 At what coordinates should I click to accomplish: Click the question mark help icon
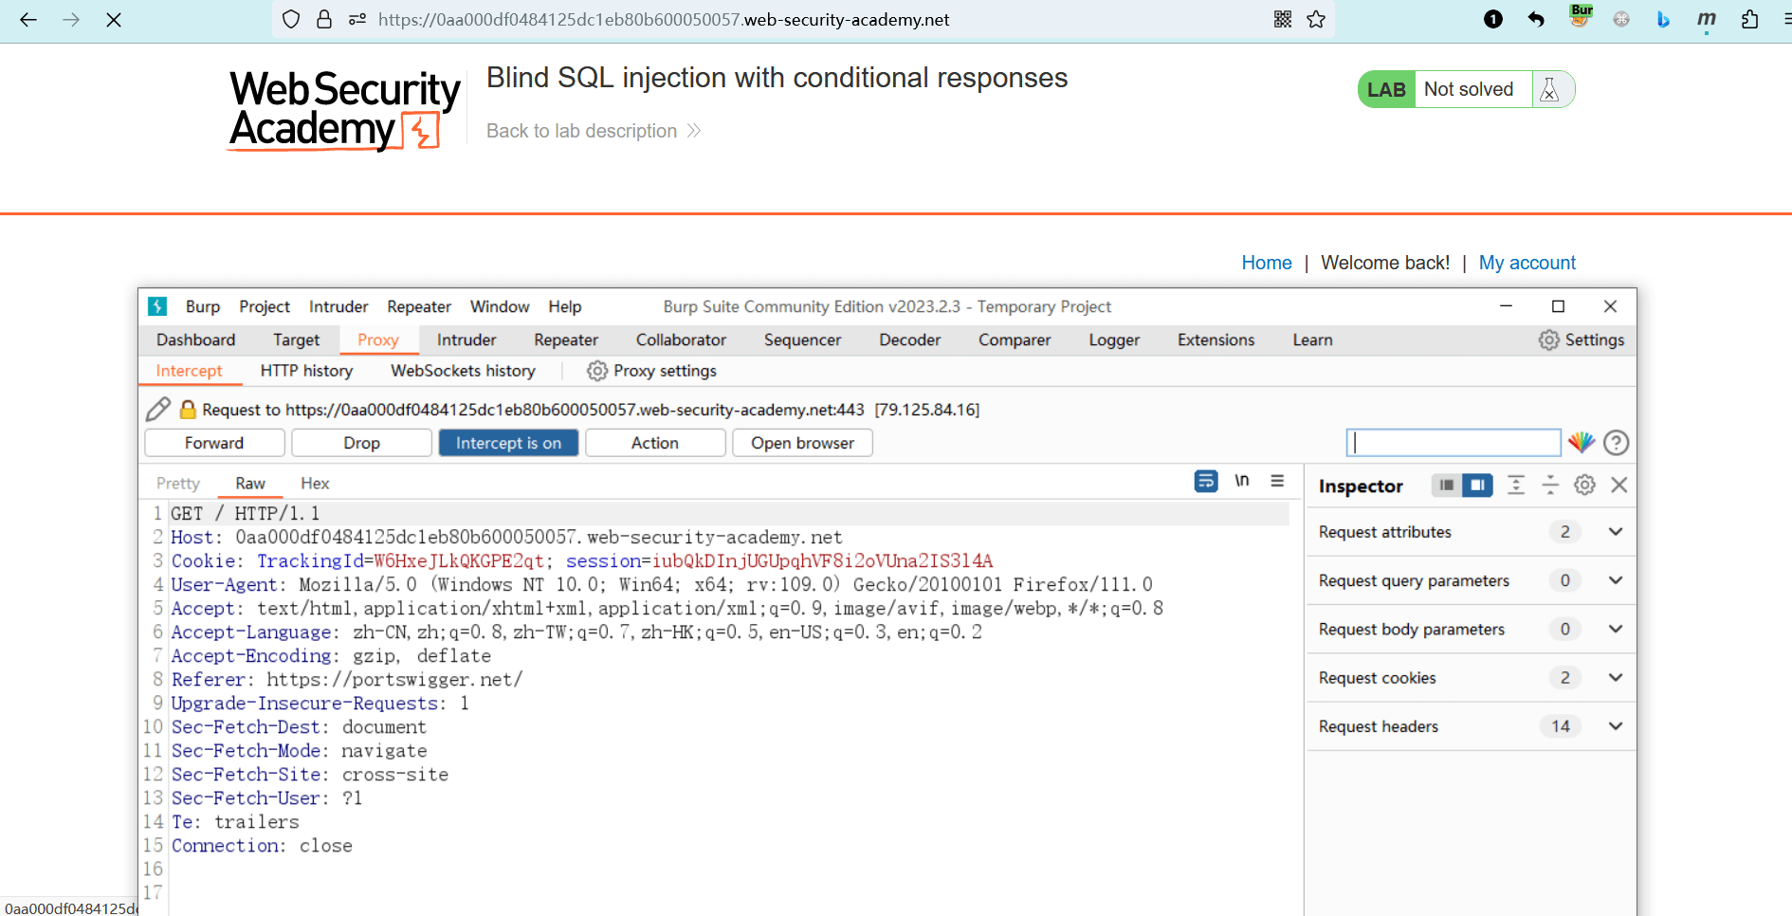point(1616,443)
